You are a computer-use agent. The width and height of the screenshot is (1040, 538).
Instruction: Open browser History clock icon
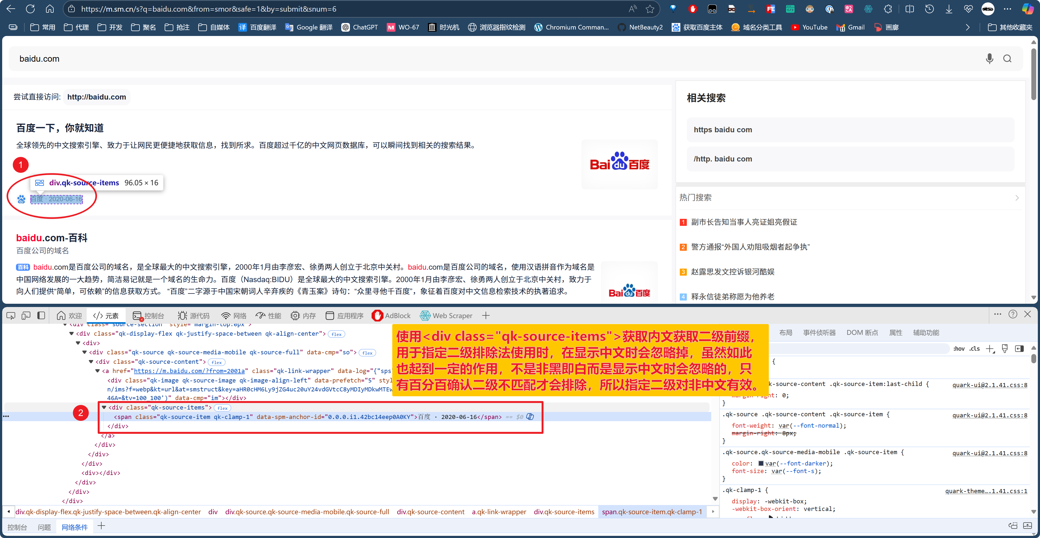[929, 9]
